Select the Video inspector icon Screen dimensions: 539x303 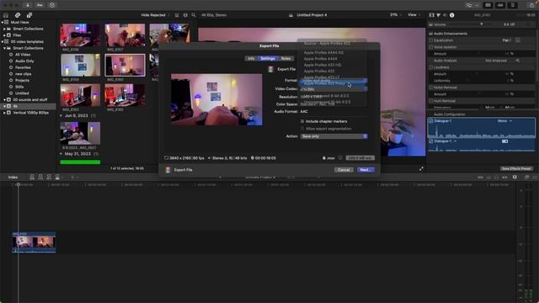(432, 15)
